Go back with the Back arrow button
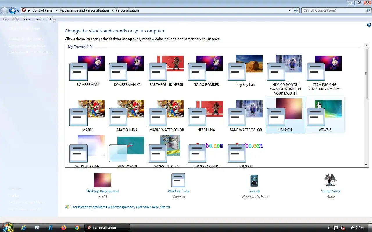Image resolution: width=372 pixels, height=232 pixels. click(4, 11)
